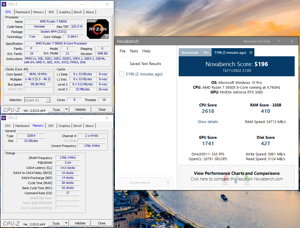Open Mainboard tab in bottom CPU-Z window

22,126
